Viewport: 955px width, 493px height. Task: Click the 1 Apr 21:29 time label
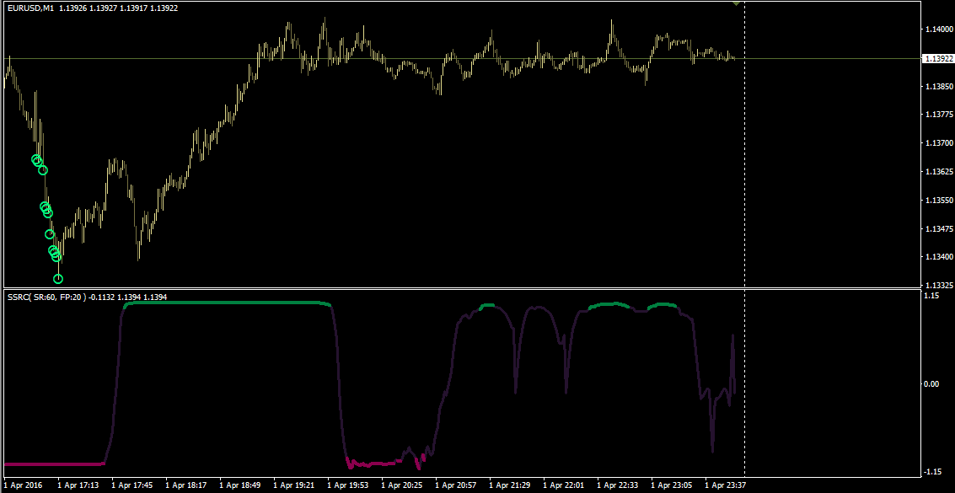[x=510, y=485]
